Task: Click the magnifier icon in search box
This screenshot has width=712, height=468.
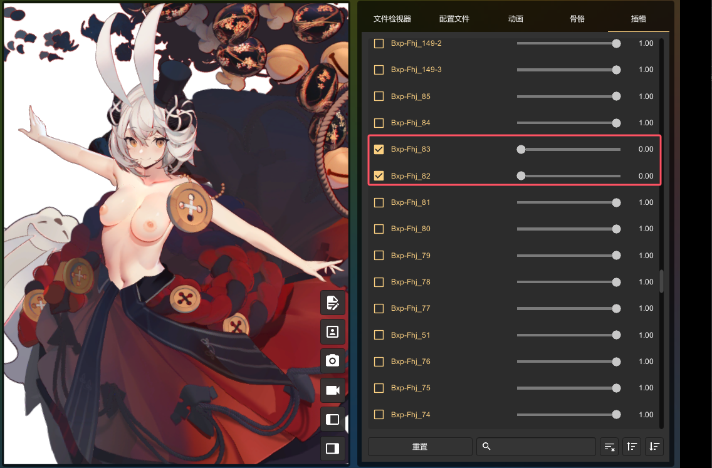Action: (486, 446)
